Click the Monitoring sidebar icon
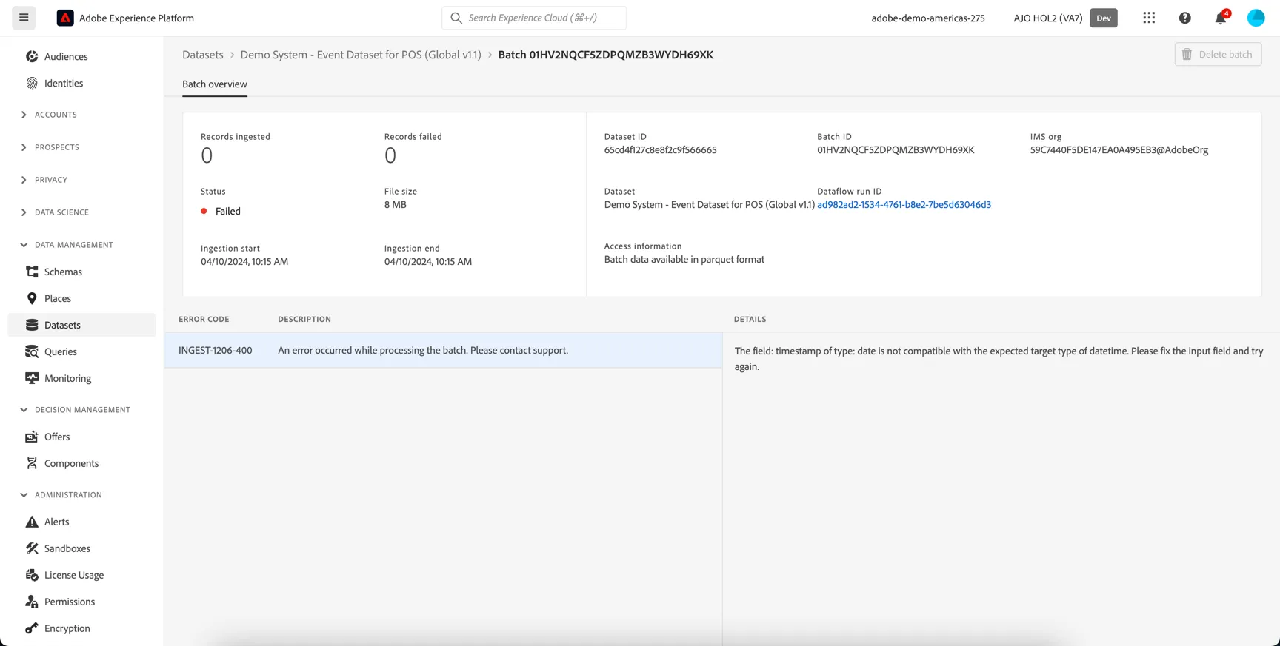 pyautogui.click(x=32, y=378)
